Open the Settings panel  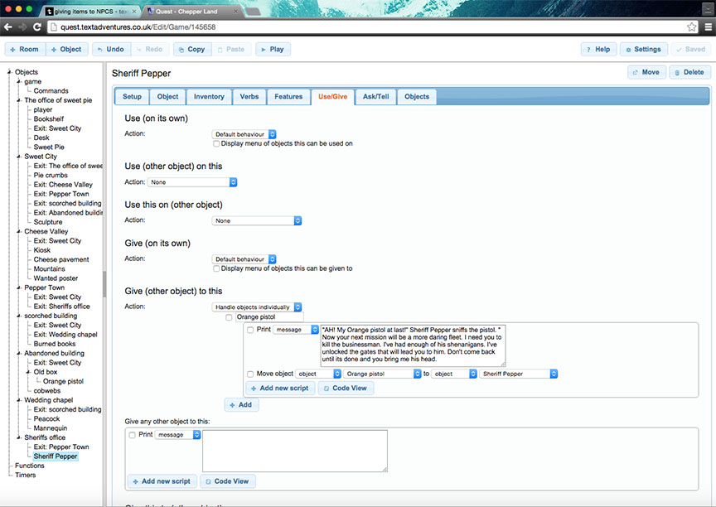(x=643, y=49)
